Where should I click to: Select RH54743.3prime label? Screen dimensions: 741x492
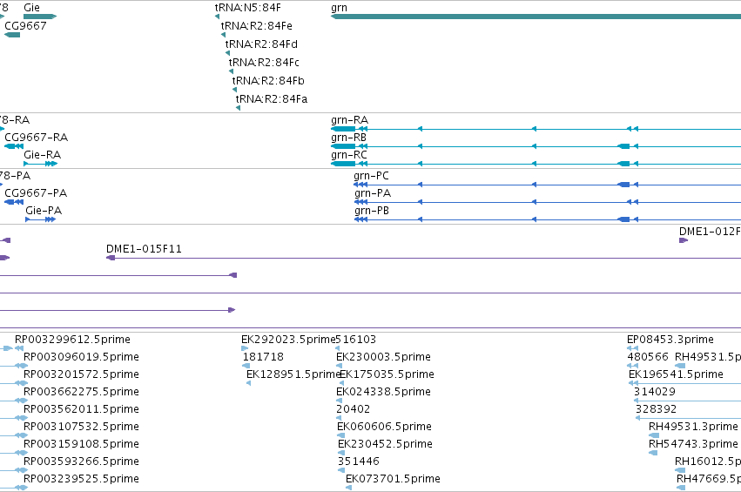[693, 444]
